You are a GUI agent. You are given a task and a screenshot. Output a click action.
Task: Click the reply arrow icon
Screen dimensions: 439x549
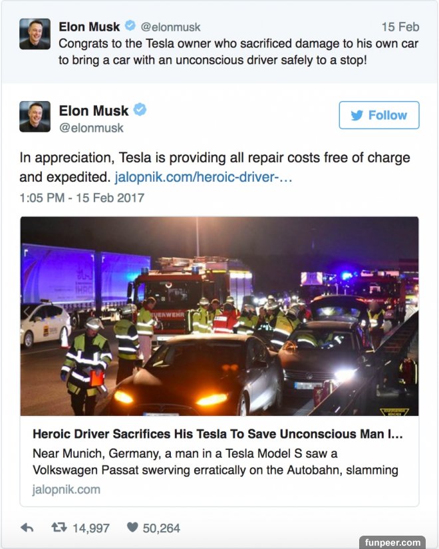tap(27, 528)
